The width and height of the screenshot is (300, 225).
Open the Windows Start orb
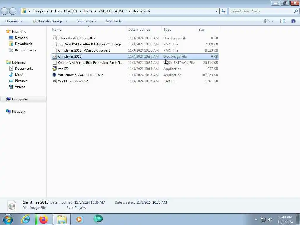point(8,219)
